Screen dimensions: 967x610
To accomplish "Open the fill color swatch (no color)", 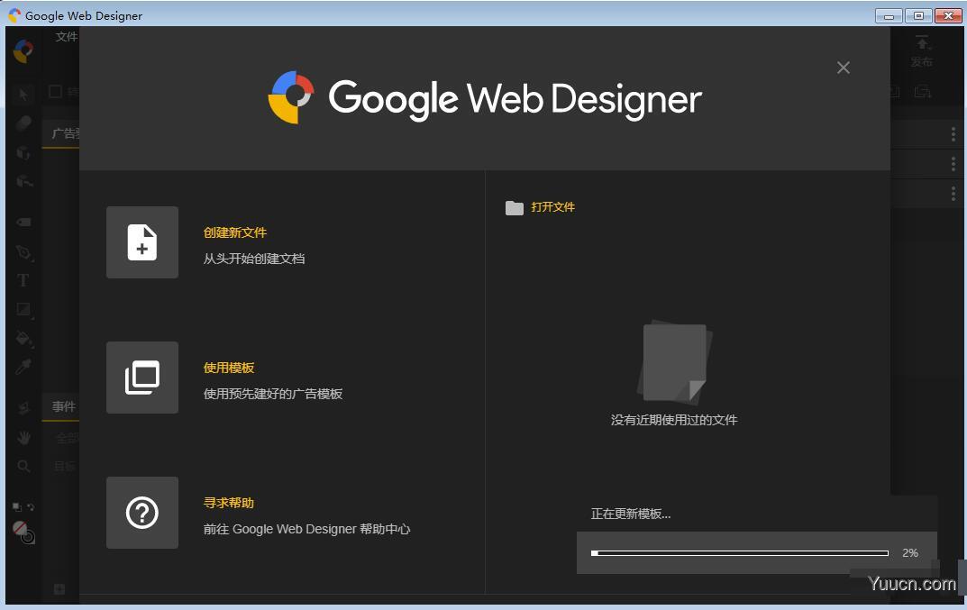I will coord(20,529).
